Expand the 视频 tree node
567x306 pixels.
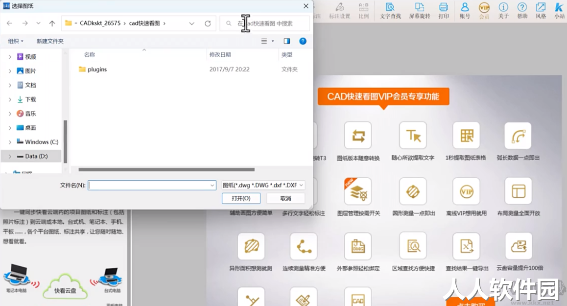tap(10, 57)
